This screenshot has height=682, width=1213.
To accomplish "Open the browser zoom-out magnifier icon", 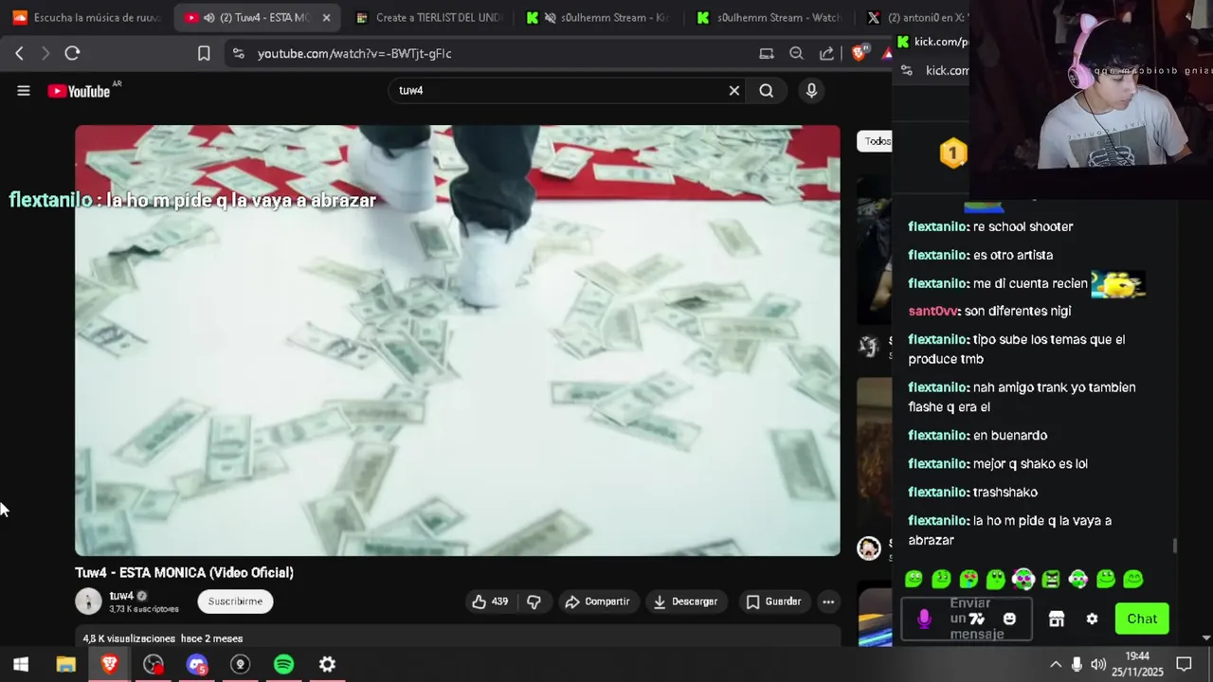I will 796,53.
